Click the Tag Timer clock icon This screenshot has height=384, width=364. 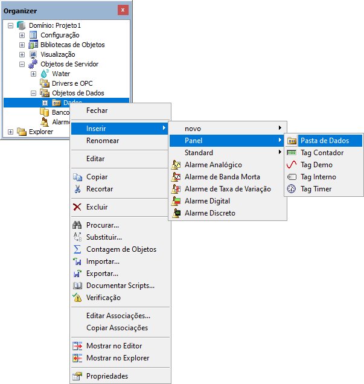click(292, 189)
